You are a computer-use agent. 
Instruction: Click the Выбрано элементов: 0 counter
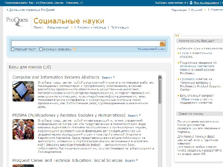[x=171, y=3]
